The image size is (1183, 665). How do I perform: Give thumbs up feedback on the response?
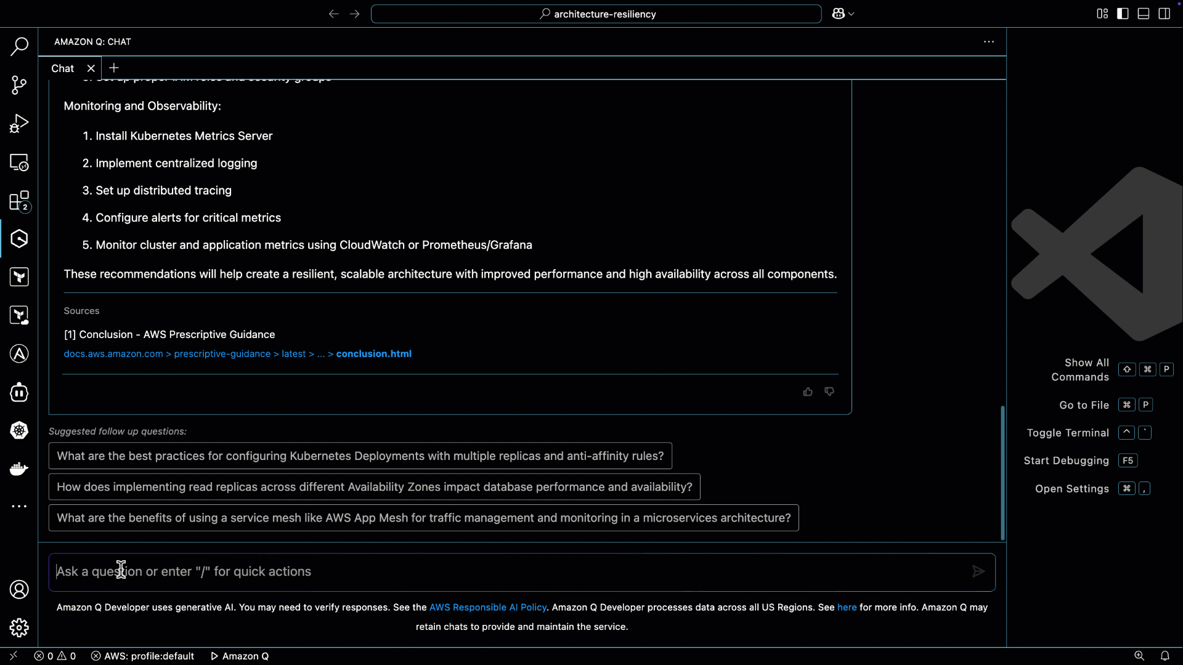pyautogui.click(x=808, y=392)
